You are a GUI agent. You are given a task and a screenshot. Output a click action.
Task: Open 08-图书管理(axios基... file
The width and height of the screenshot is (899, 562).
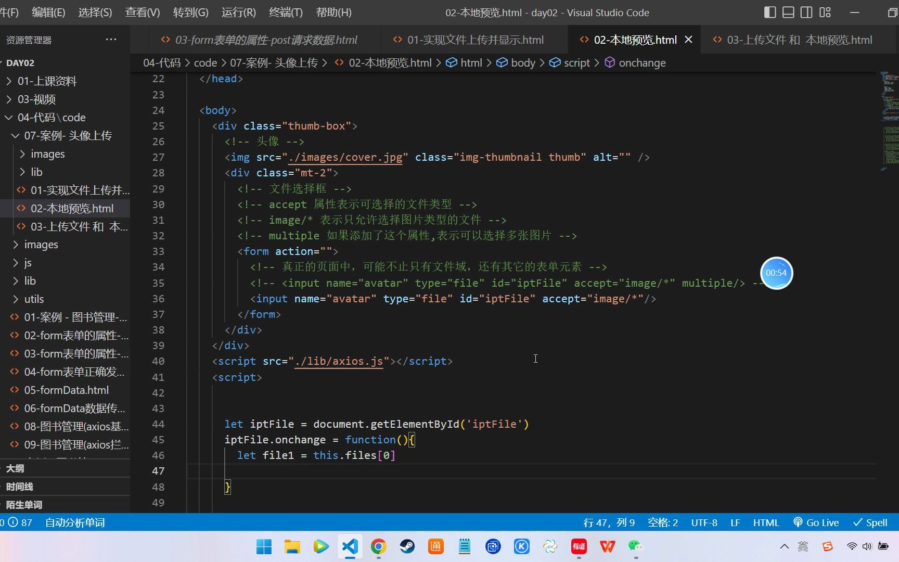pyautogui.click(x=65, y=427)
